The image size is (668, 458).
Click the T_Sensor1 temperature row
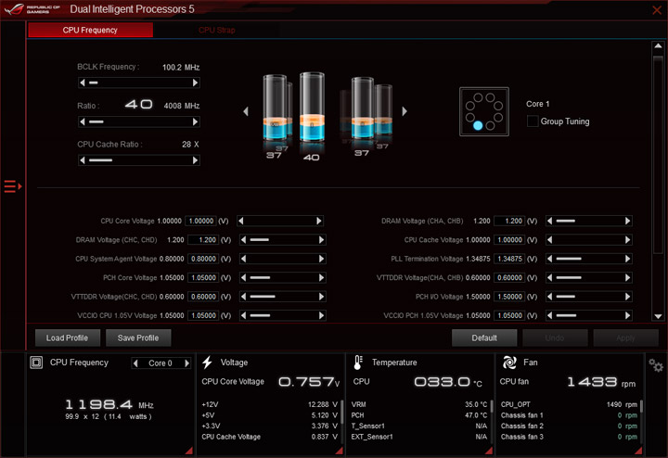tap(419, 426)
